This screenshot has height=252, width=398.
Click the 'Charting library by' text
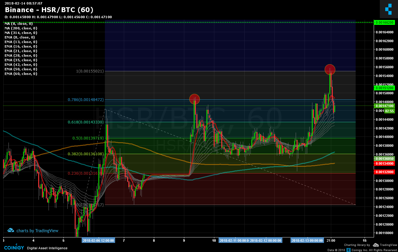pos(357,245)
